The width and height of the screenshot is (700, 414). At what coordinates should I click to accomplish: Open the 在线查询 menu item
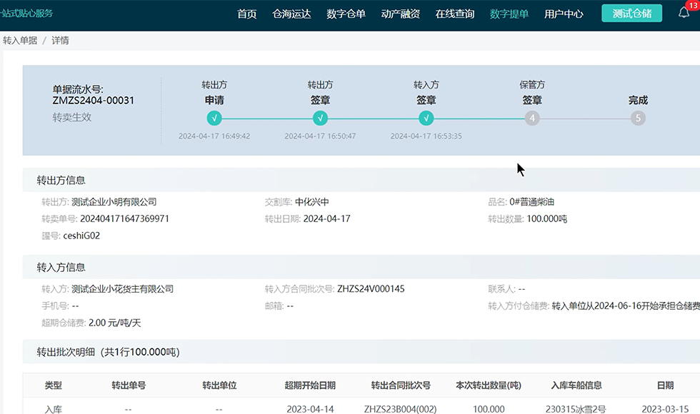(455, 14)
